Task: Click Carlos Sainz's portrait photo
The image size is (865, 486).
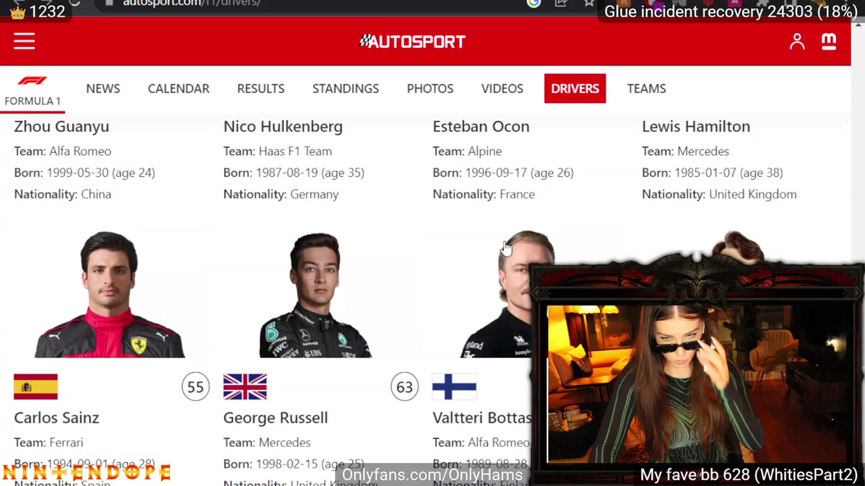Action: (109, 295)
